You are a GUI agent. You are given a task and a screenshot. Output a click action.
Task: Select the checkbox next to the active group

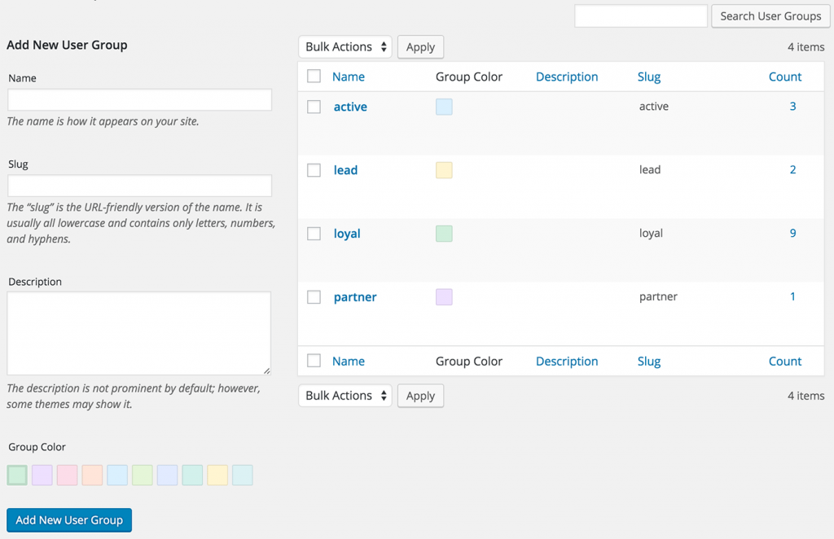click(314, 106)
